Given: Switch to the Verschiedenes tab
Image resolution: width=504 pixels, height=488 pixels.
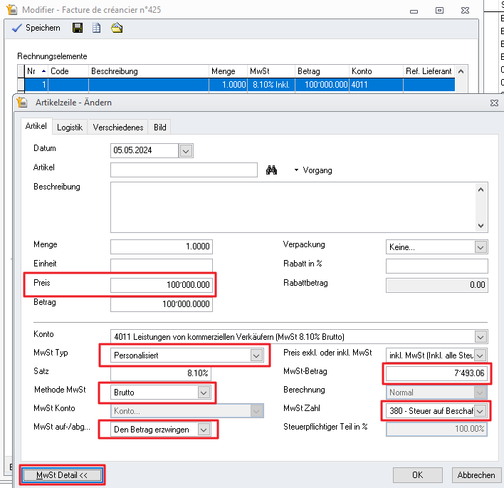Looking at the screenshot, I should tap(118, 128).
